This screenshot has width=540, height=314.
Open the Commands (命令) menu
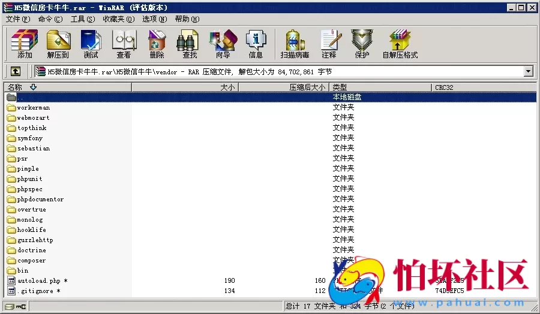tap(50, 19)
